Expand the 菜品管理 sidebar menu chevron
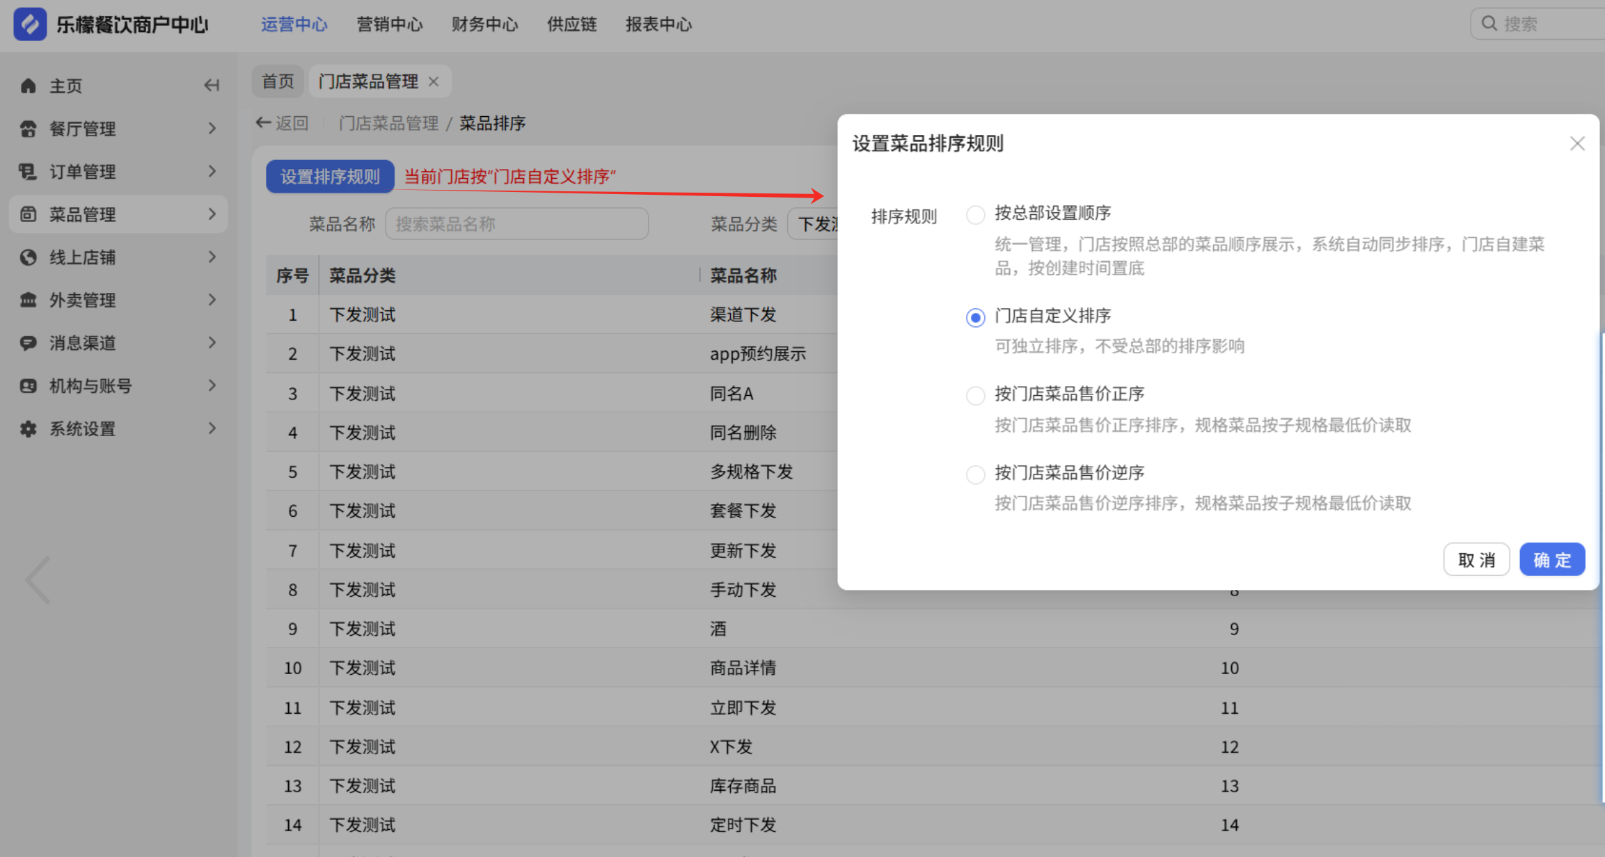This screenshot has height=857, width=1605. [212, 214]
